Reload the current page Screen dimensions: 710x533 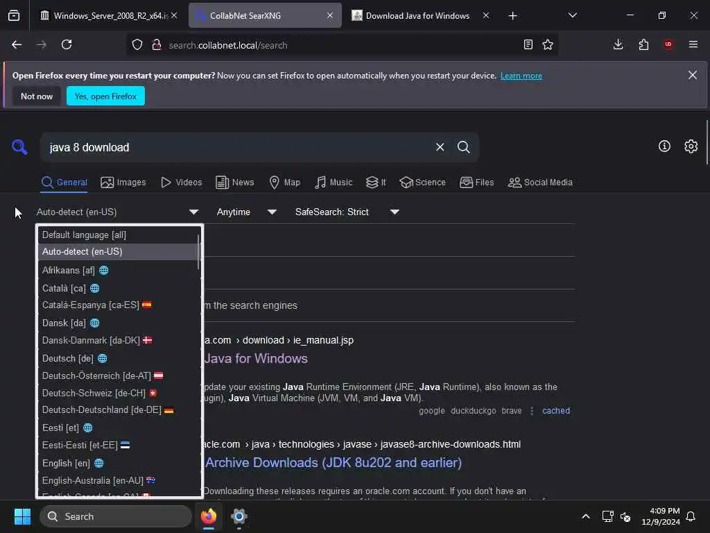pos(67,45)
